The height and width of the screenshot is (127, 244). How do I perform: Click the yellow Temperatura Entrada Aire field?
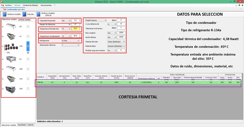click(75, 29)
